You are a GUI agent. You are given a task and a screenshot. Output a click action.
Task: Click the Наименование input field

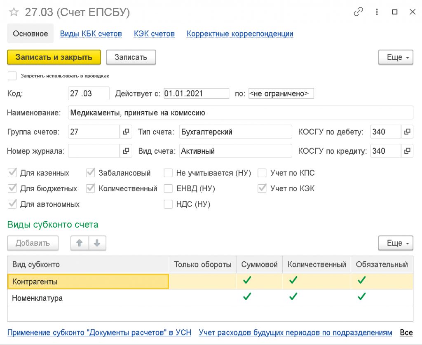coord(240,113)
